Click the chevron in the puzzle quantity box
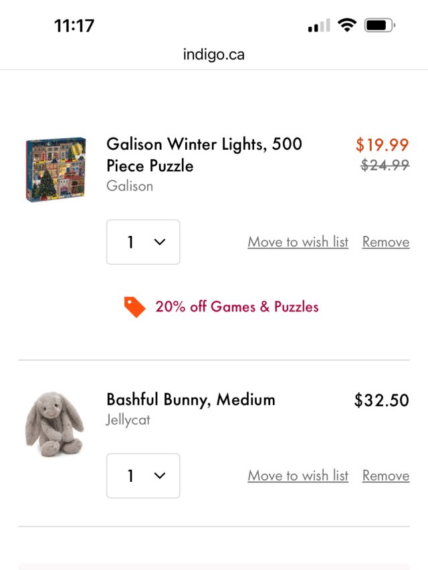The width and height of the screenshot is (428, 570). click(160, 242)
